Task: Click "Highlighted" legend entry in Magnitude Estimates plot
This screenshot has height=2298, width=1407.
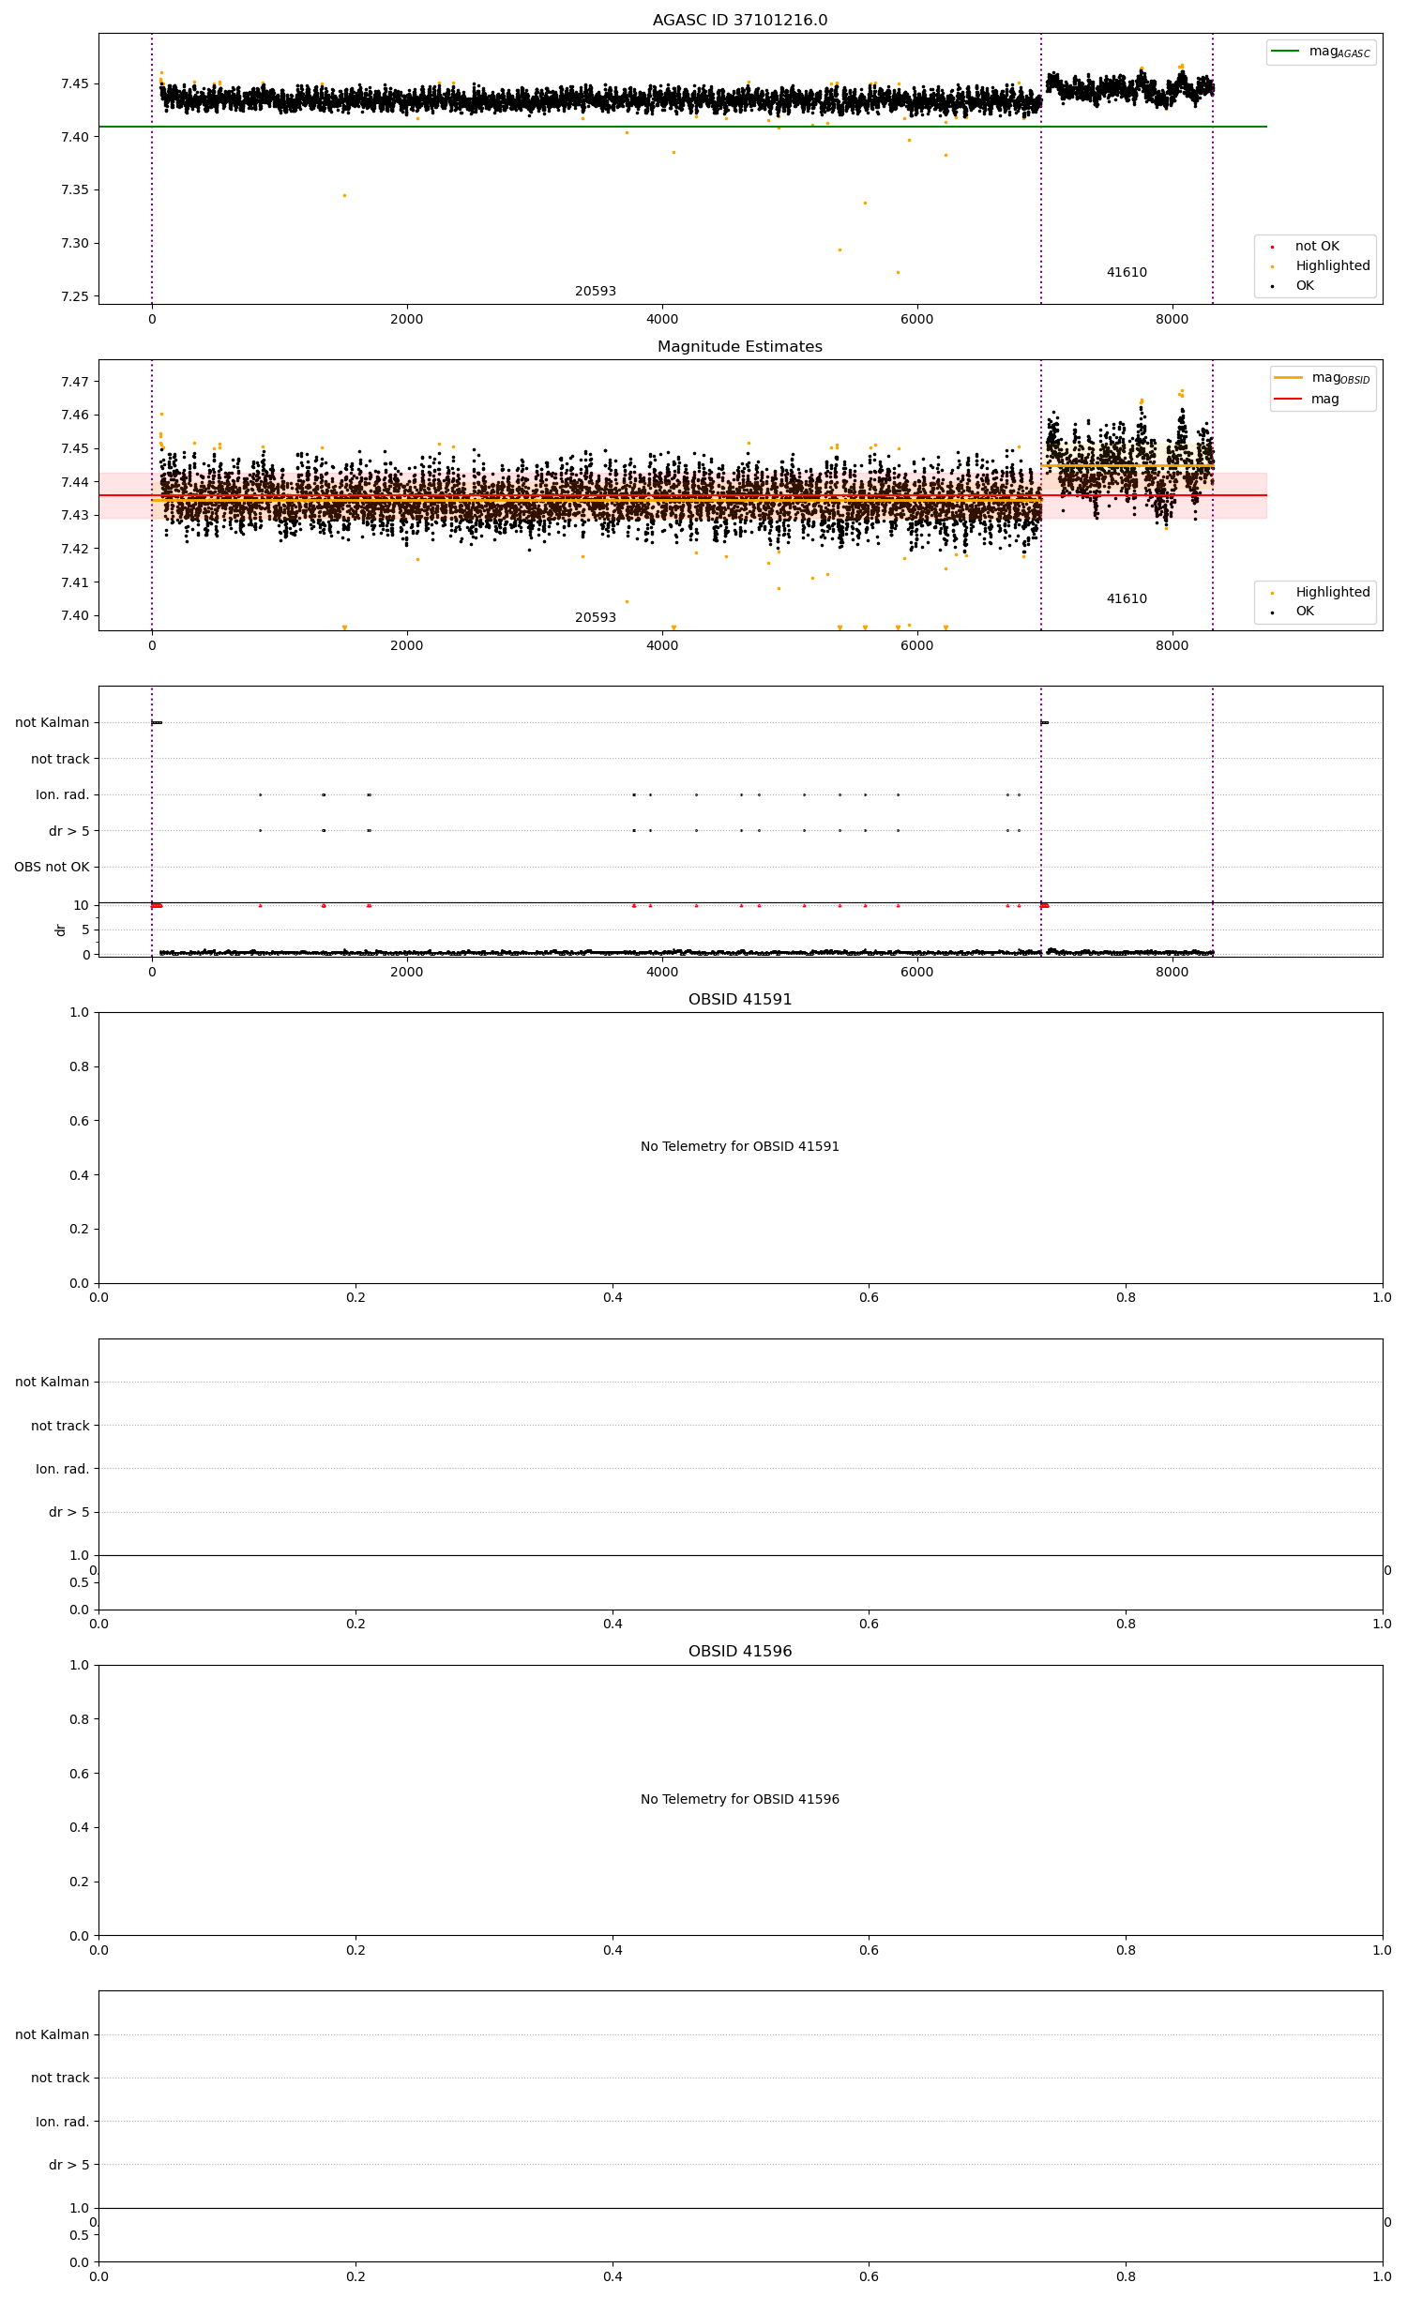Action: point(1333,592)
